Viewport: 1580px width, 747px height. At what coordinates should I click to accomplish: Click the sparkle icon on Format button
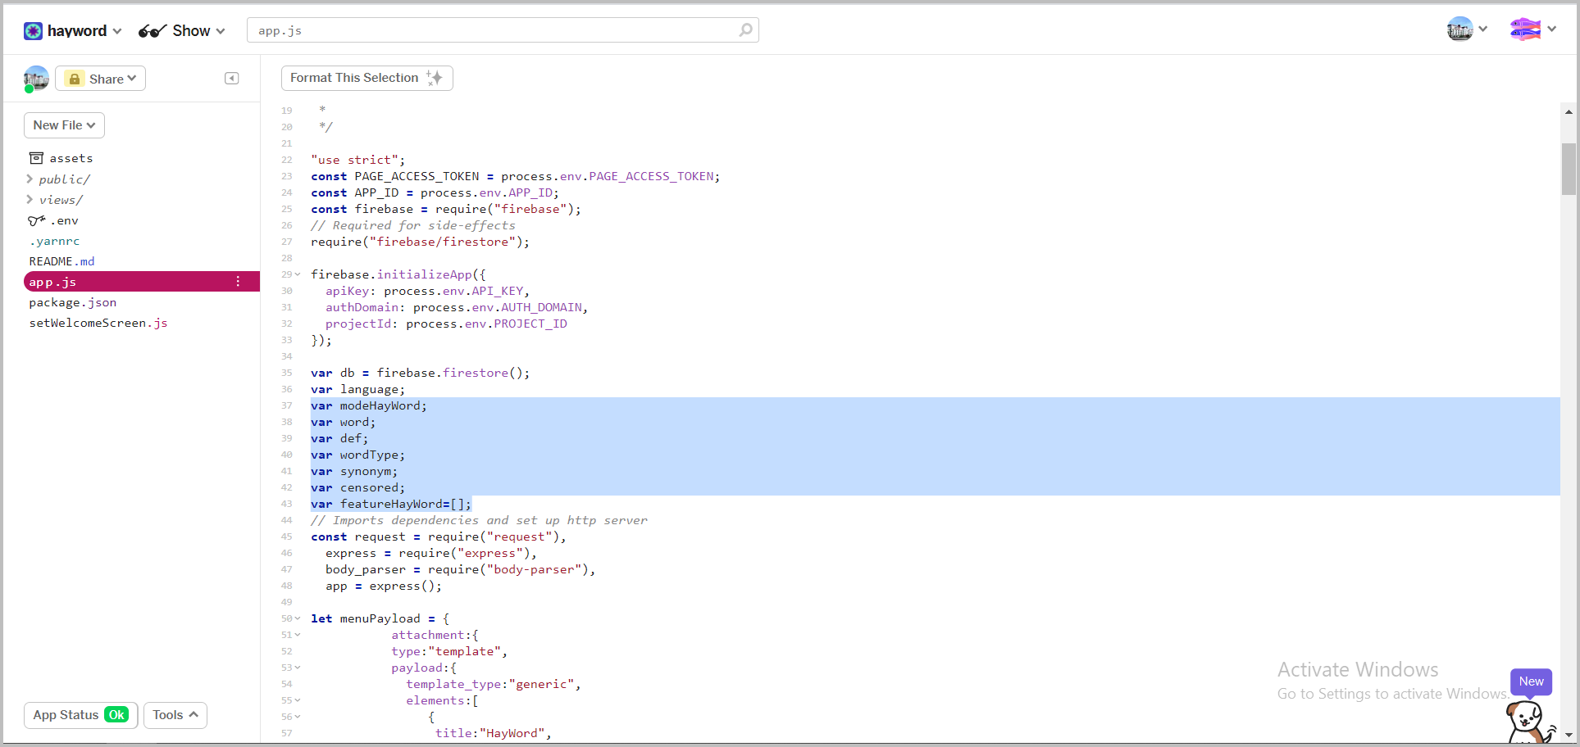click(x=435, y=78)
